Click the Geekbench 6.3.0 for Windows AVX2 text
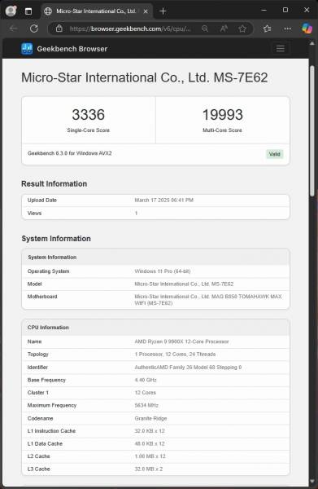The height and width of the screenshot is (489, 318). point(70,153)
